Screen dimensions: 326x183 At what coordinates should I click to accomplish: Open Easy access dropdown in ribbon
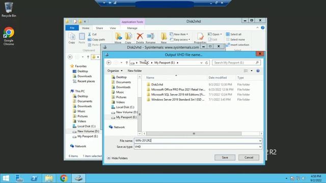pos(180,40)
